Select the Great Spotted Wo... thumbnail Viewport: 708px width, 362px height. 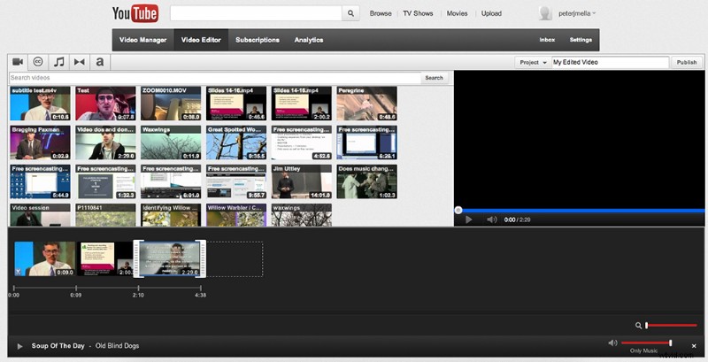tap(236, 142)
